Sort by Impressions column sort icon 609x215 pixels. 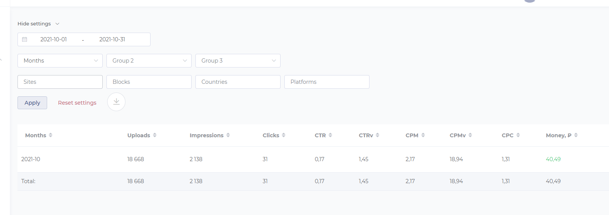(228, 135)
